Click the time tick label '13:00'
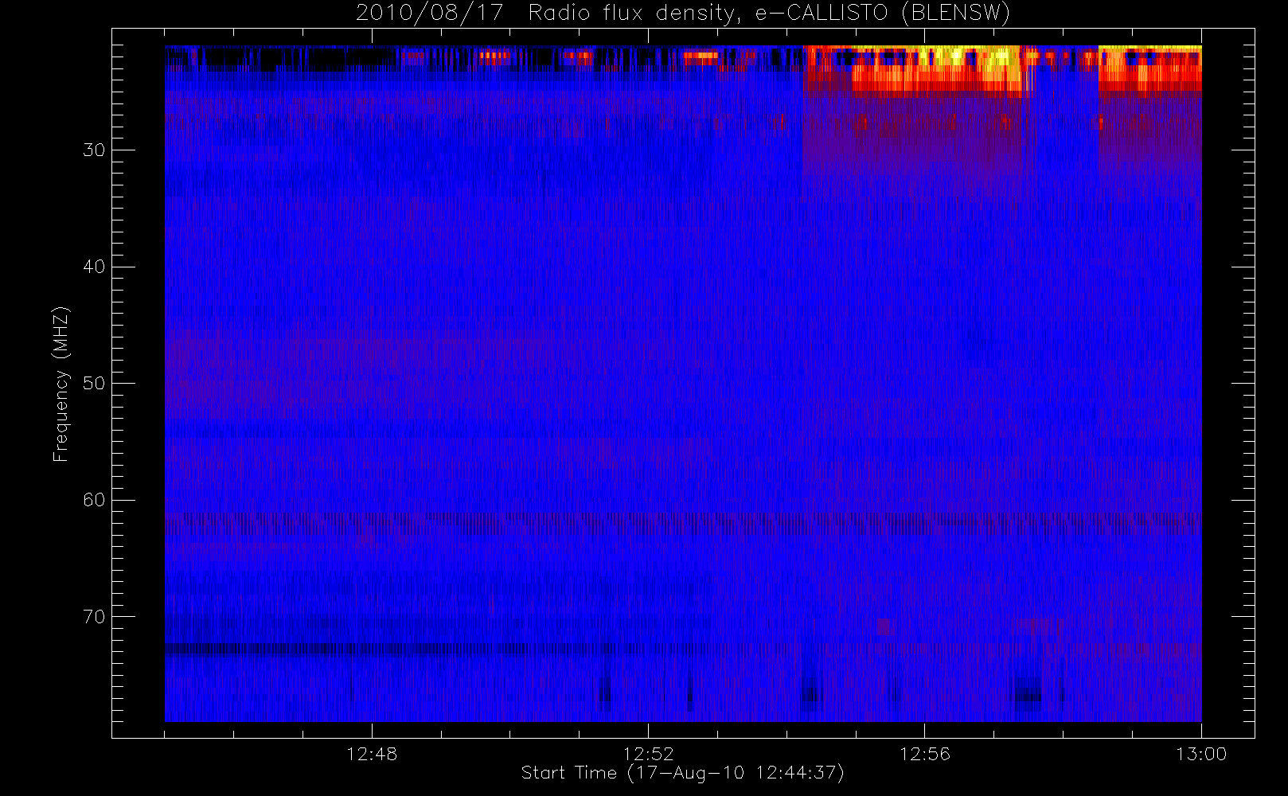The width and height of the screenshot is (1288, 796). (1201, 754)
